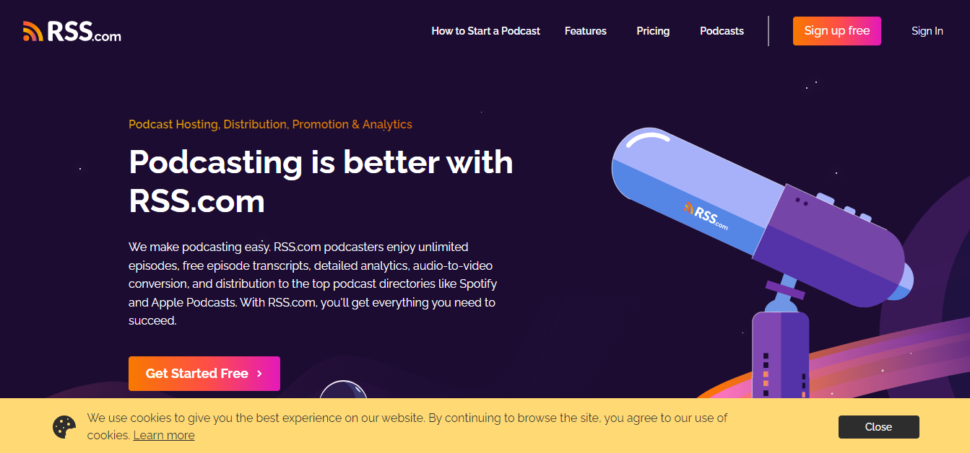
Task: Open the "How to Start a Podcast" page
Action: [x=485, y=31]
